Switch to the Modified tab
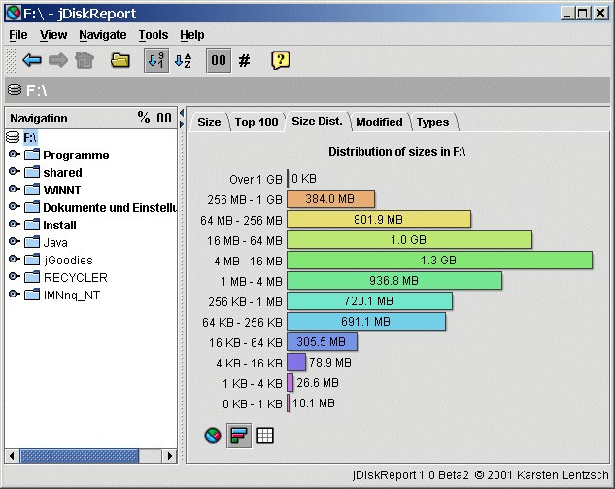This screenshot has height=489, width=615. pos(379,122)
